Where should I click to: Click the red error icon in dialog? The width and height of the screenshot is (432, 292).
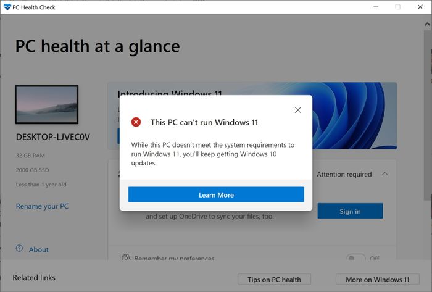(136, 122)
